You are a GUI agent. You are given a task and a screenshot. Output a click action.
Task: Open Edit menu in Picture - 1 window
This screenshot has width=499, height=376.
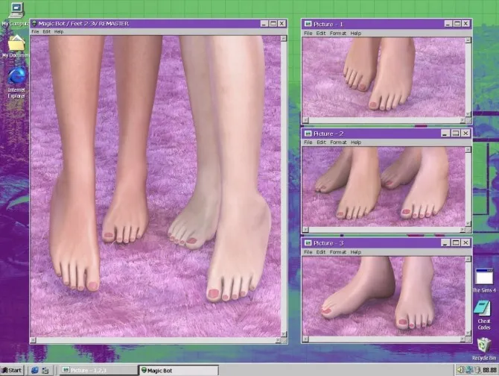[x=321, y=33]
